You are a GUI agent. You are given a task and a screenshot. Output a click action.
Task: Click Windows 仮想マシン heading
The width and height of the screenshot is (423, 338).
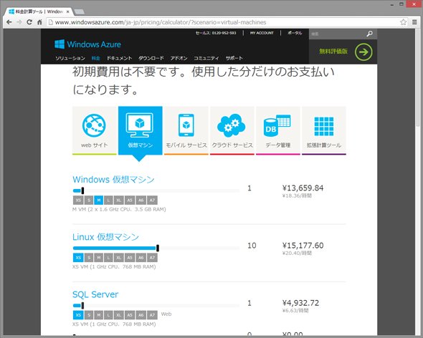[113, 180]
